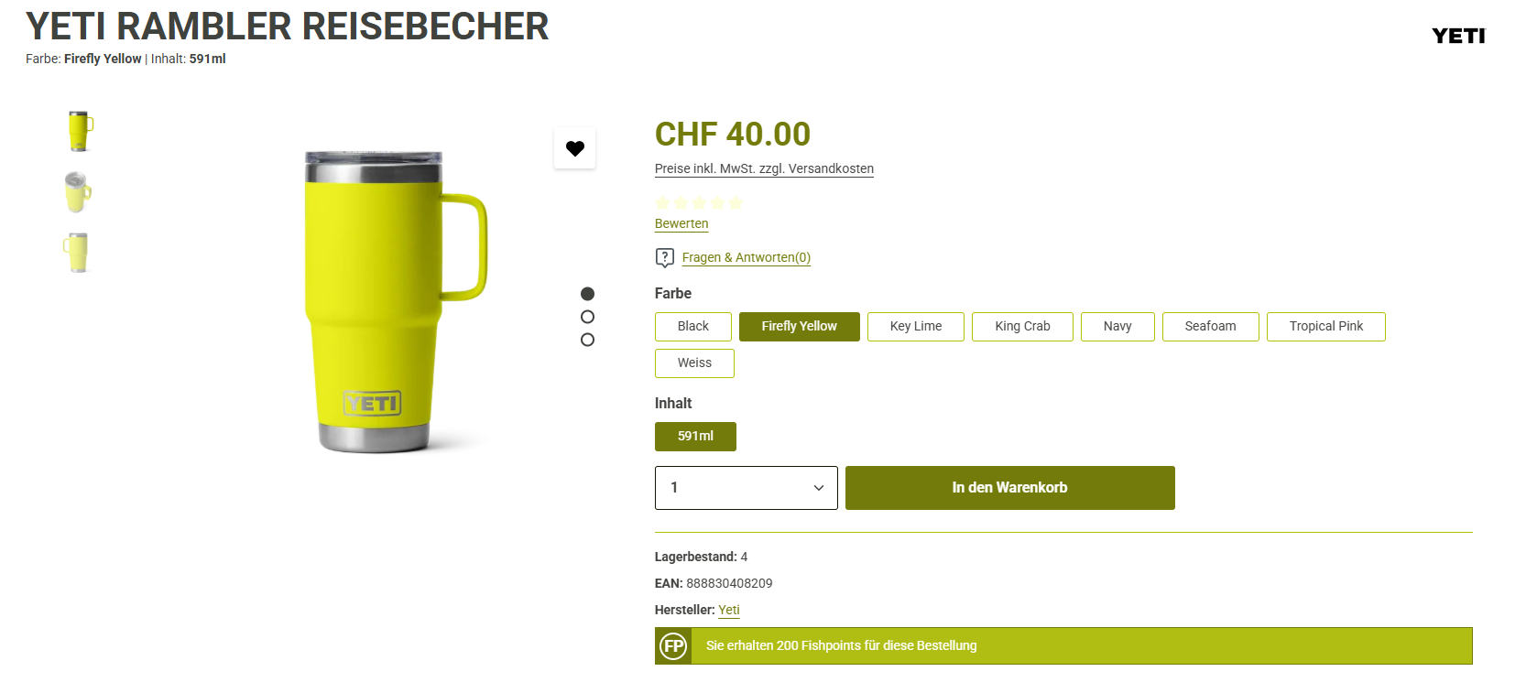Select the second image carousel dot
The height and width of the screenshot is (693, 1537).
click(588, 317)
